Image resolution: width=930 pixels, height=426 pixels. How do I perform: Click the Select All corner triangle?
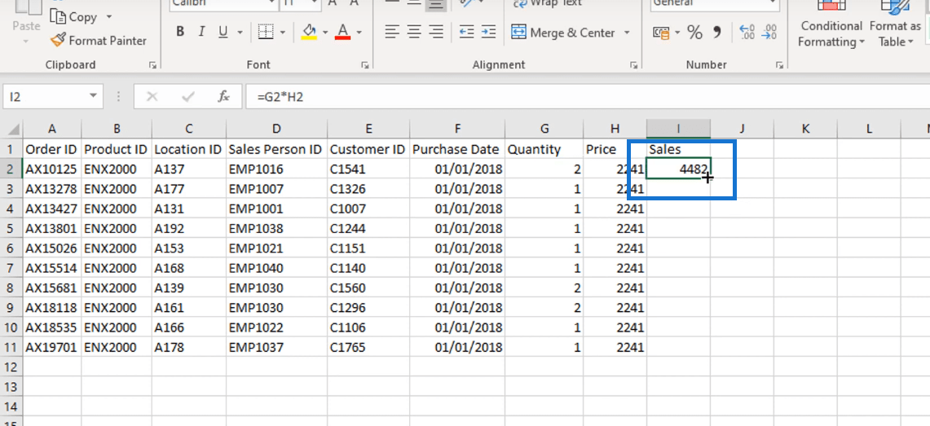[14, 129]
